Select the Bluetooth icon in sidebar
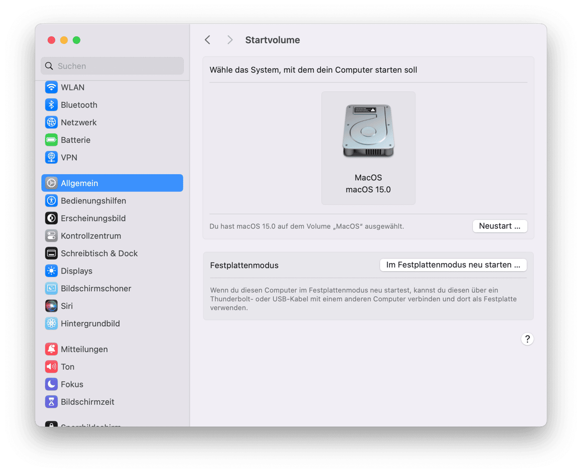 tap(51, 105)
